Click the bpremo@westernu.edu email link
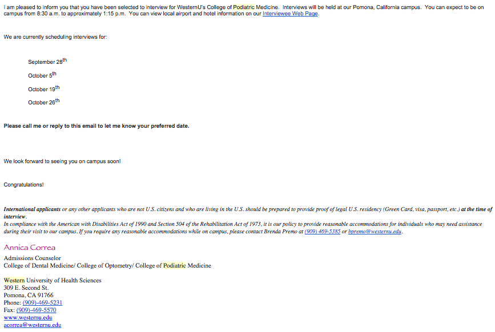This screenshot has width=495, height=332. [375, 232]
